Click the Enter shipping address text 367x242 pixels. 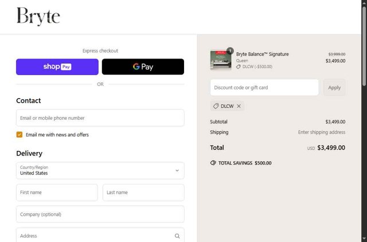[x=322, y=132]
